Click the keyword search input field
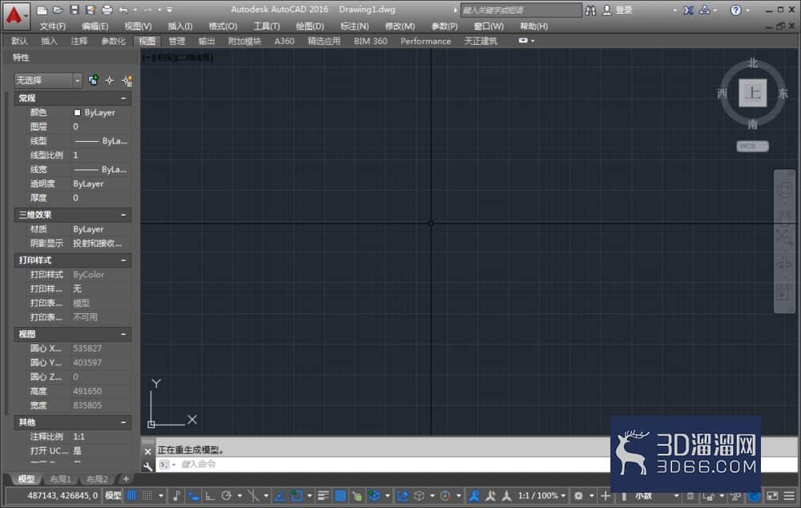Screen dimensions: 801x508 pyautogui.click(x=521, y=10)
